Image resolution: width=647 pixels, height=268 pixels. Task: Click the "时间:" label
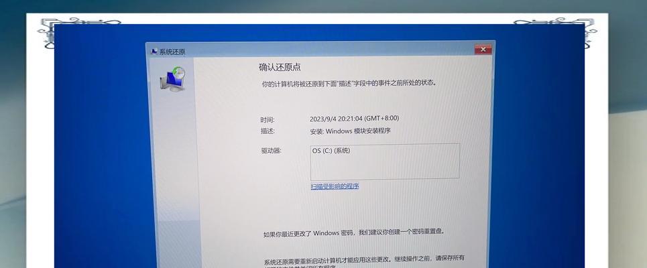pos(268,120)
